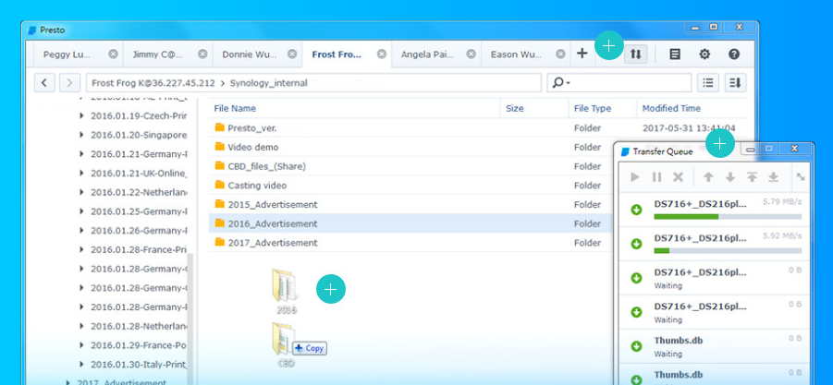Pause transfers with Transfer Queue pause icon
833x385 pixels.
pyautogui.click(x=656, y=177)
